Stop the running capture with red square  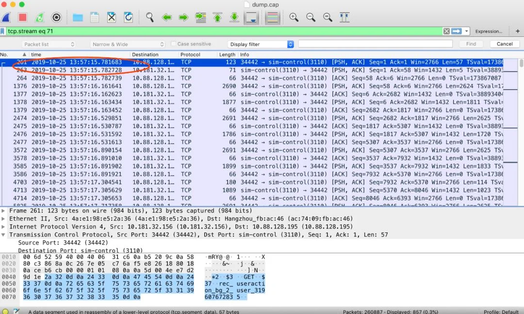tap(23, 17)
